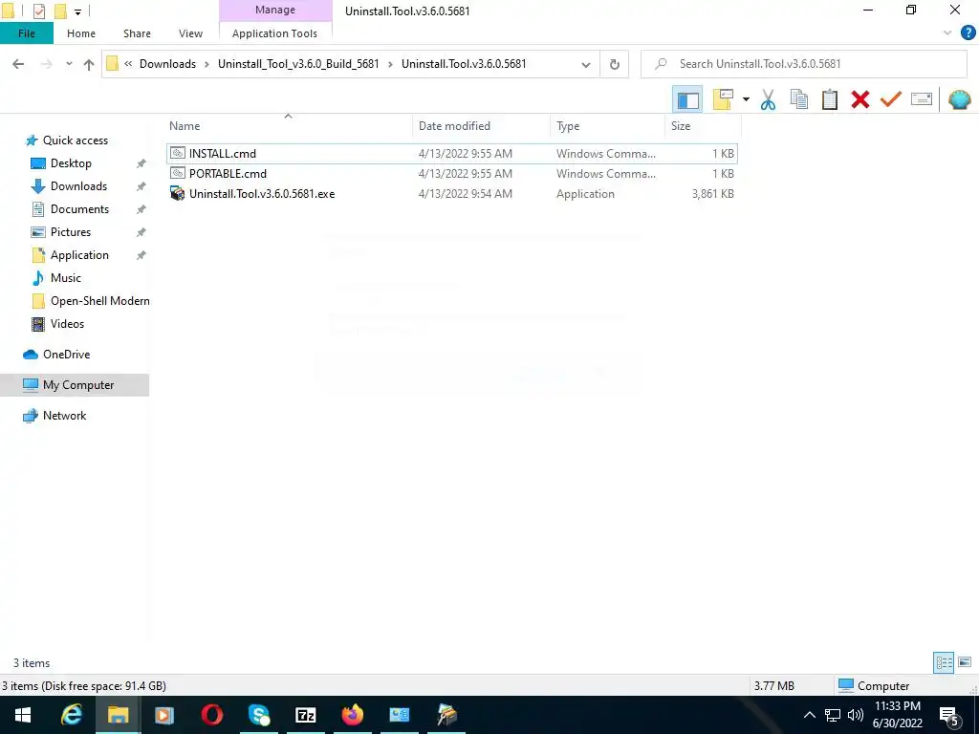Open Videos in the navigation pane

(x=67, y=324)
